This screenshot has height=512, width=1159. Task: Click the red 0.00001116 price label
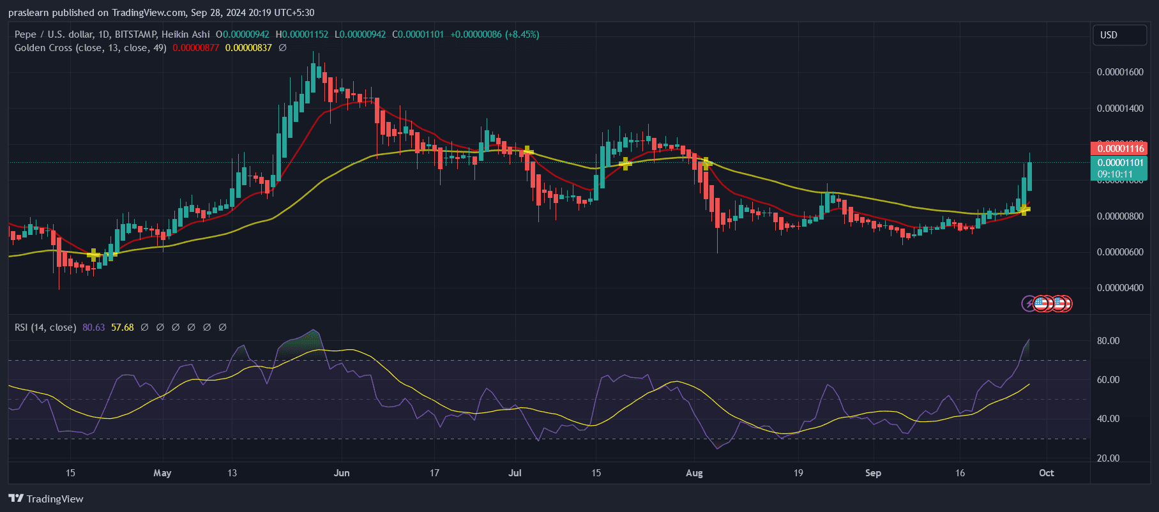(1120, 149)
